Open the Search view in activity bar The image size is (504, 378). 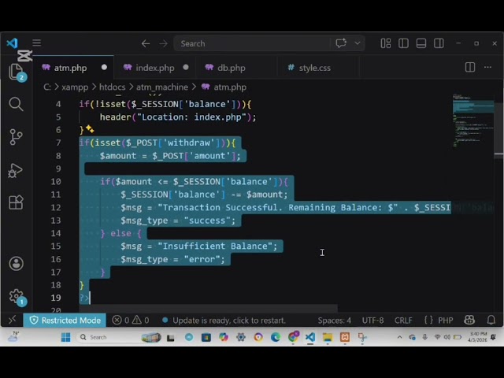(16, 104)
